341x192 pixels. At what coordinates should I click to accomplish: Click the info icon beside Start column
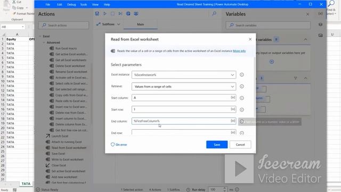click(241, 98)
